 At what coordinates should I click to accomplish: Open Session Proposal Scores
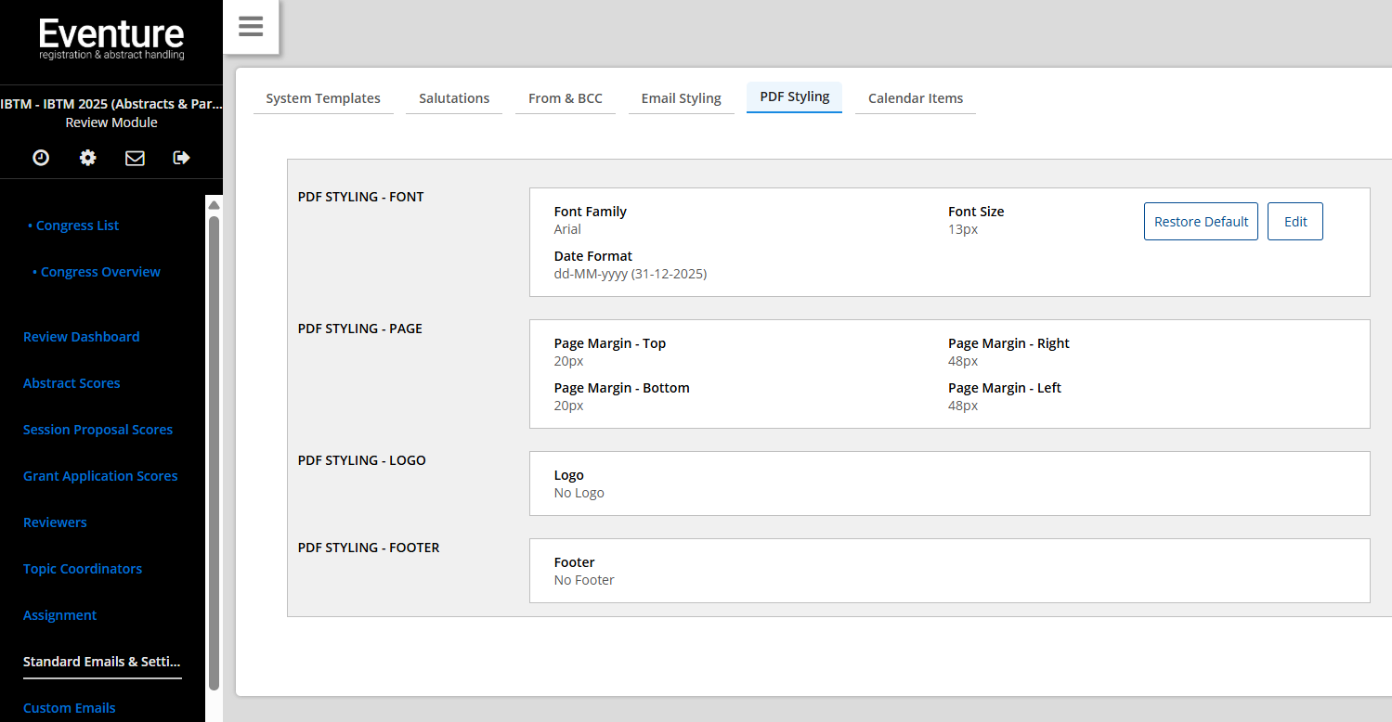[98, 430]
